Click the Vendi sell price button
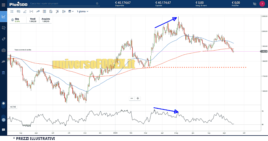 pos(33,20)
